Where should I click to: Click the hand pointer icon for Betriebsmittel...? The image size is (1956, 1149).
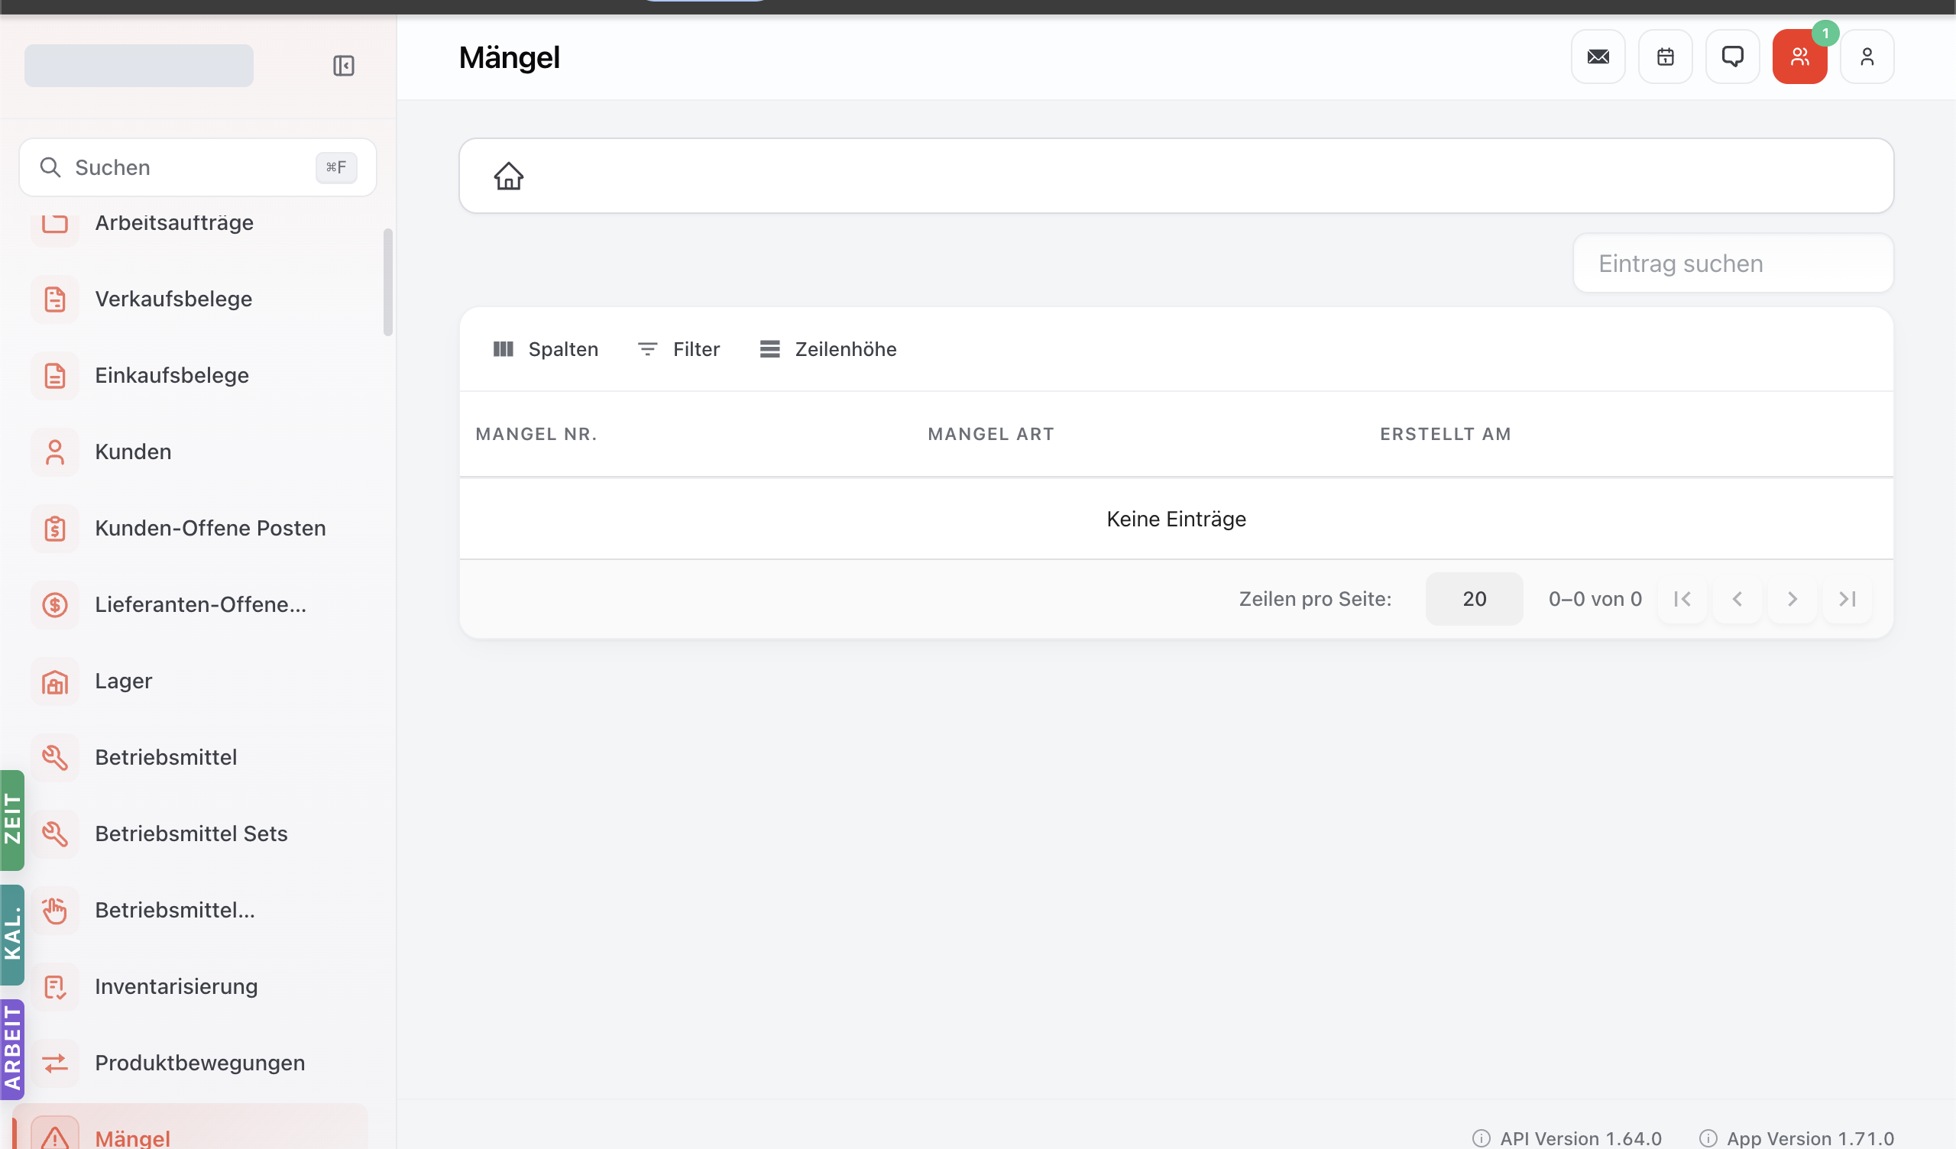(x=55, y=910)
